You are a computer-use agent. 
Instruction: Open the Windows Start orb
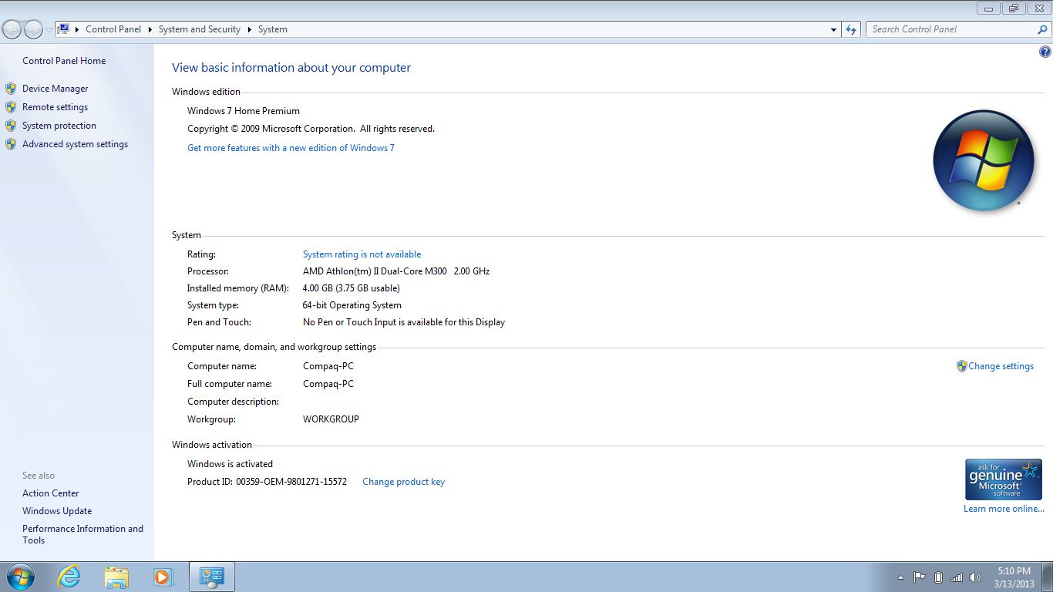(20, 577)
